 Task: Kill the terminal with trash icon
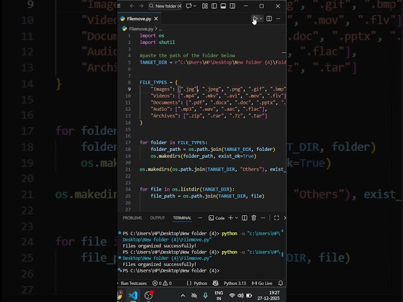(x=254, y=218)
